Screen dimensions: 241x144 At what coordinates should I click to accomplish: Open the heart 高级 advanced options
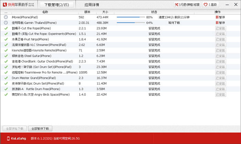pos(211,4)
